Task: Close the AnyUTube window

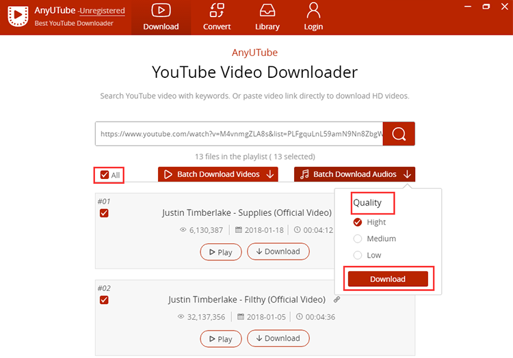Action: 505,7
